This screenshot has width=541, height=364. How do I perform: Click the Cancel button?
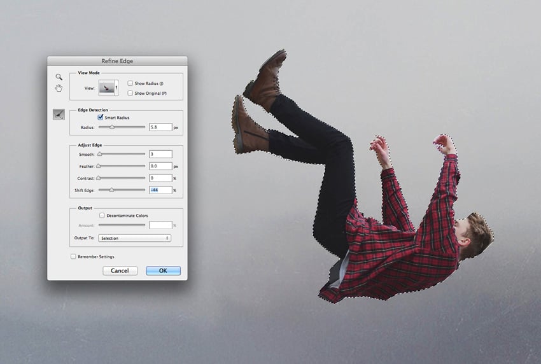point(120,270)
